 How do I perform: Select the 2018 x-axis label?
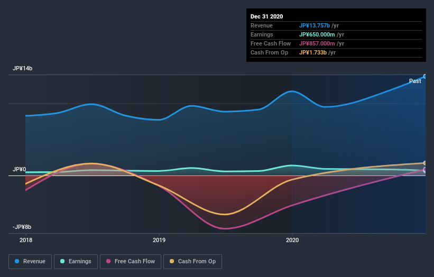[x=26, y=240]
